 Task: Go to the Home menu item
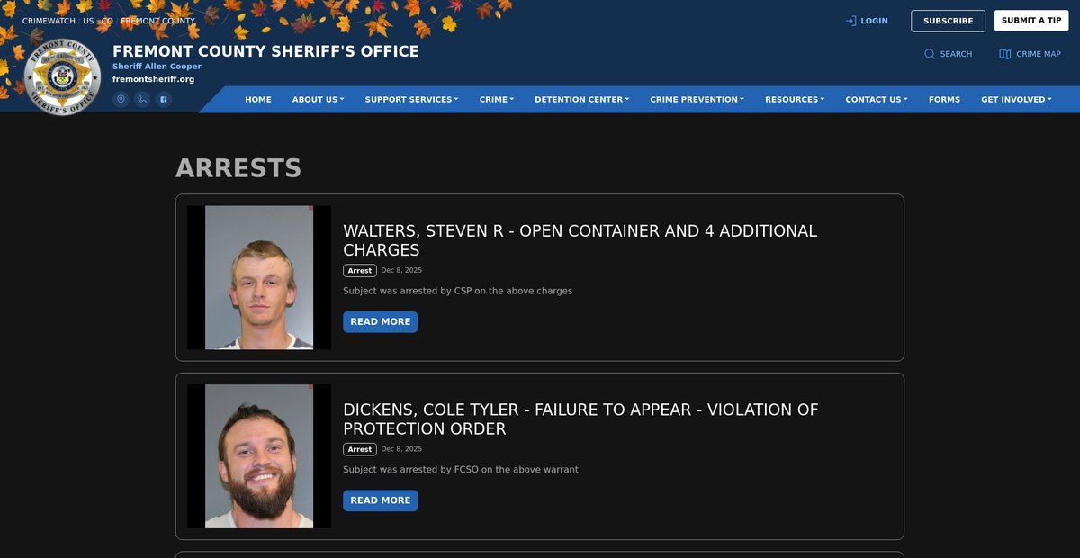[258, 99]
